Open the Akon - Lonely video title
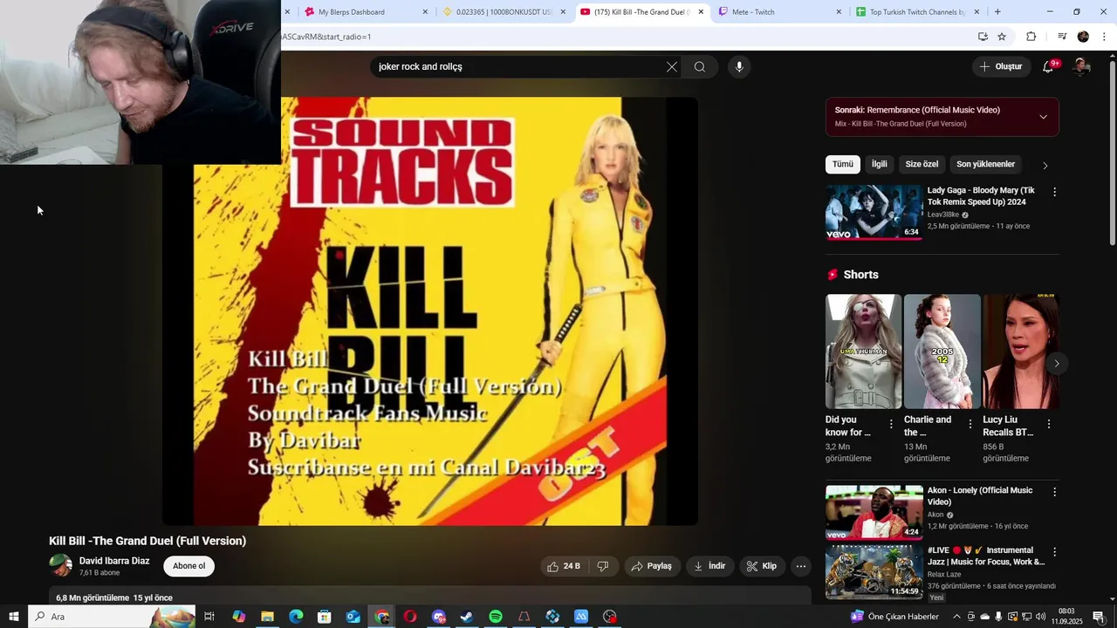 pyautogui.click(x=980, y=496)
